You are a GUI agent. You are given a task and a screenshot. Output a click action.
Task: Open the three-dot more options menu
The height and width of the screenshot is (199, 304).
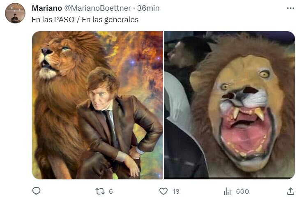click(290, 8)
